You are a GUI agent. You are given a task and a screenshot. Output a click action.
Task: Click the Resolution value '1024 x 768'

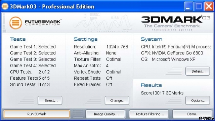point(117,47)
